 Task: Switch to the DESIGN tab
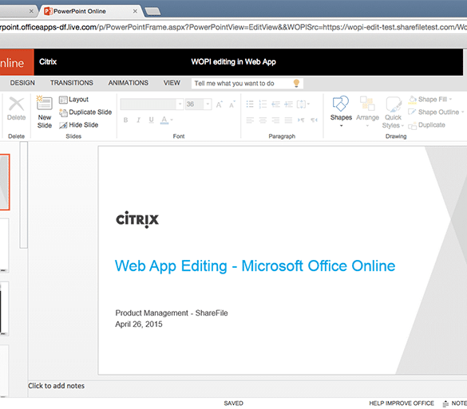tap(22, 83)
